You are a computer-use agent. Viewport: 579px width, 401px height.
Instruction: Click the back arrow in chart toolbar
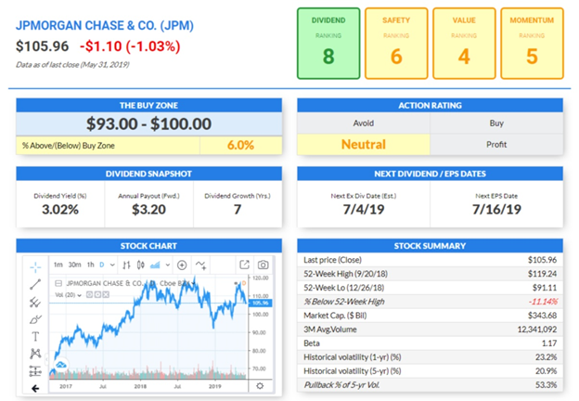[x=35, y=388]
